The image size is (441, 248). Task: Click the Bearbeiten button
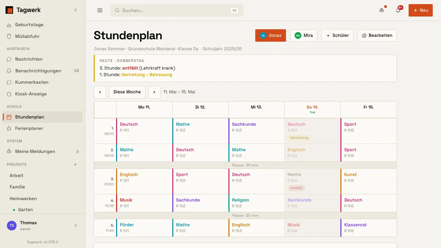click(377, 35)
